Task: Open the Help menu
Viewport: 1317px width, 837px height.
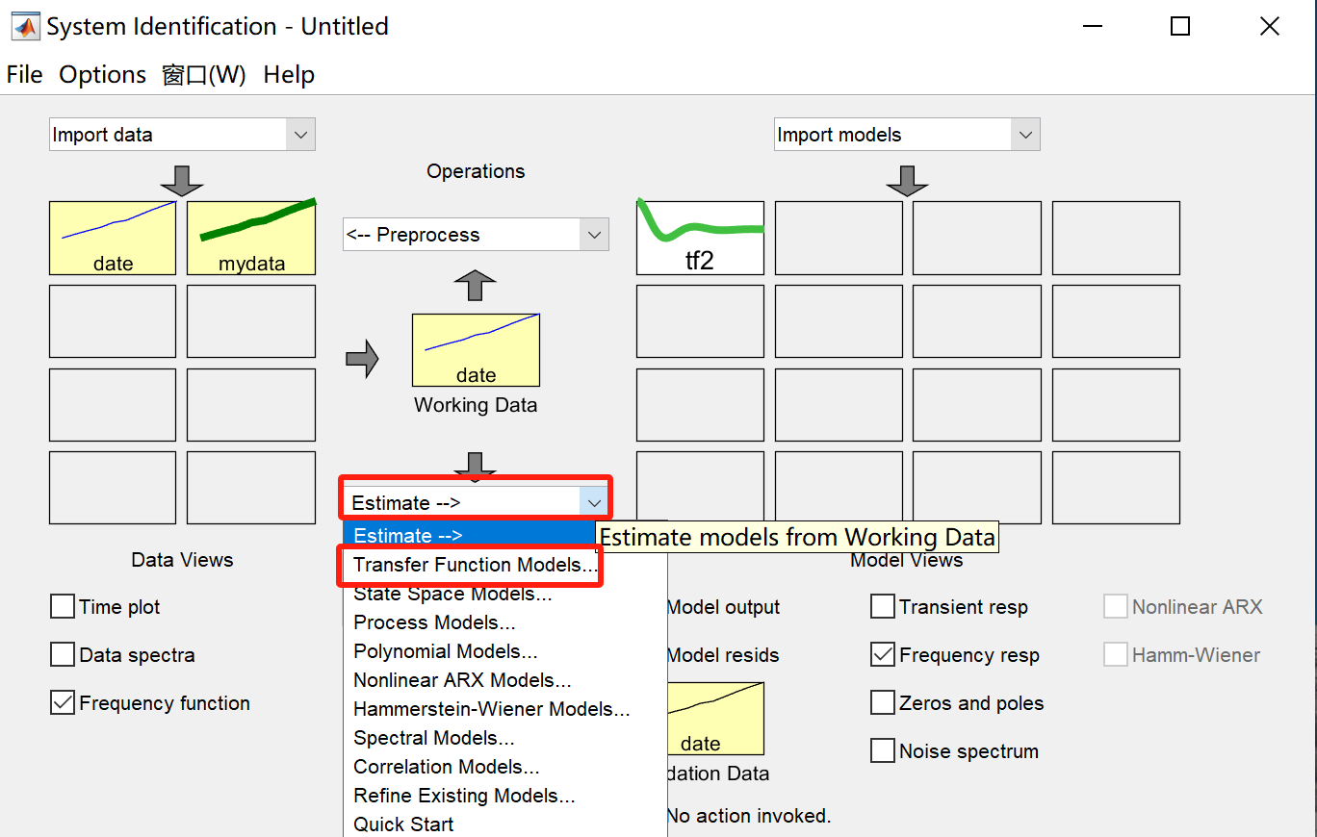Action: coord(289,75)
